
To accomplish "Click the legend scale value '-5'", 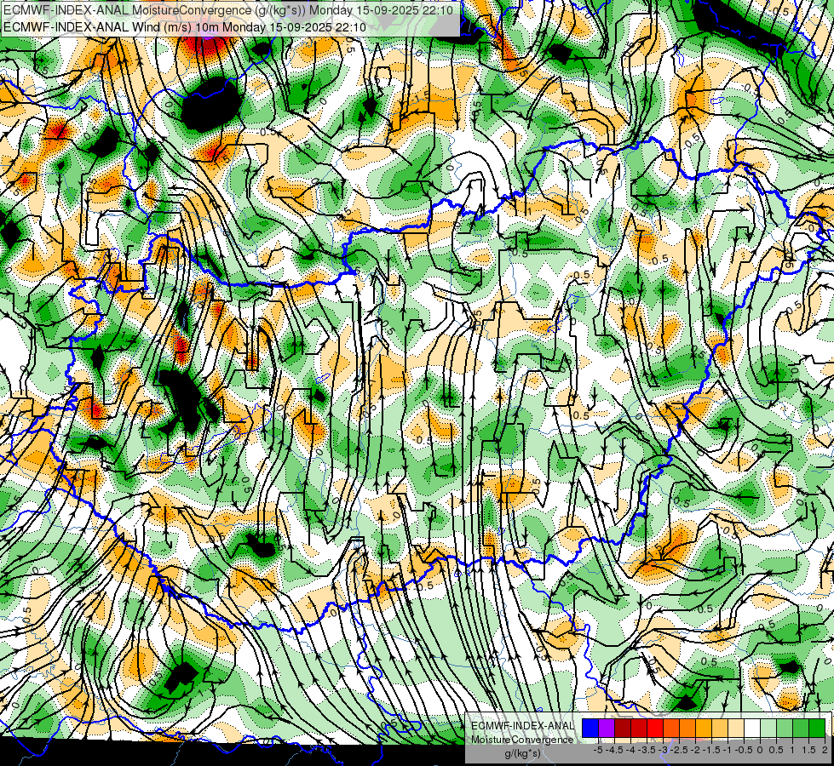I will [598, 750].
